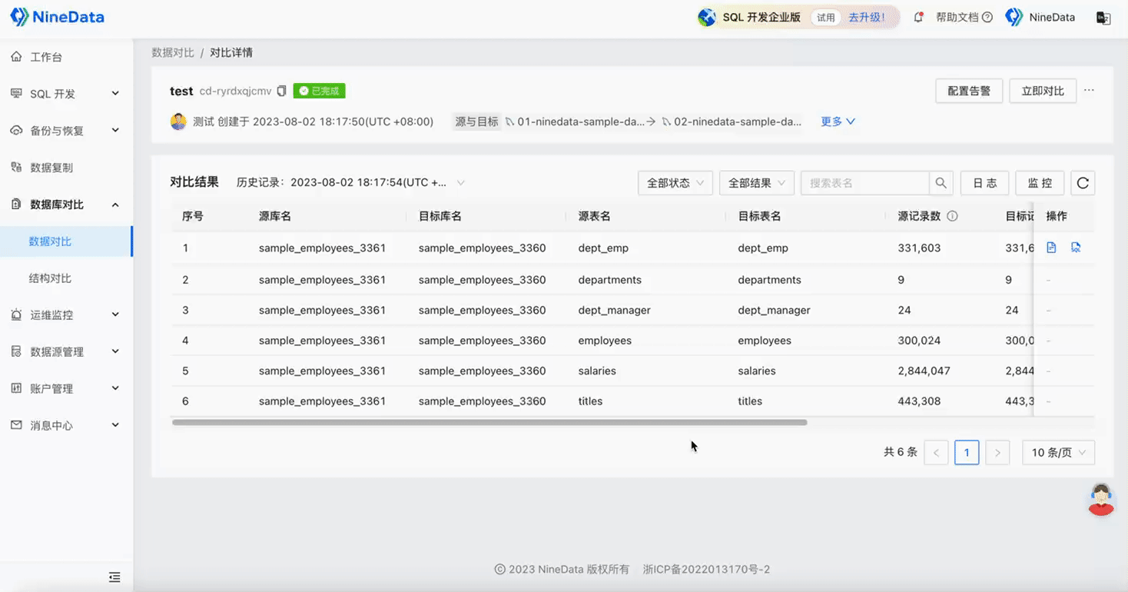
Task: Open the customer service avatar chat
Action: pos(1101,500)
